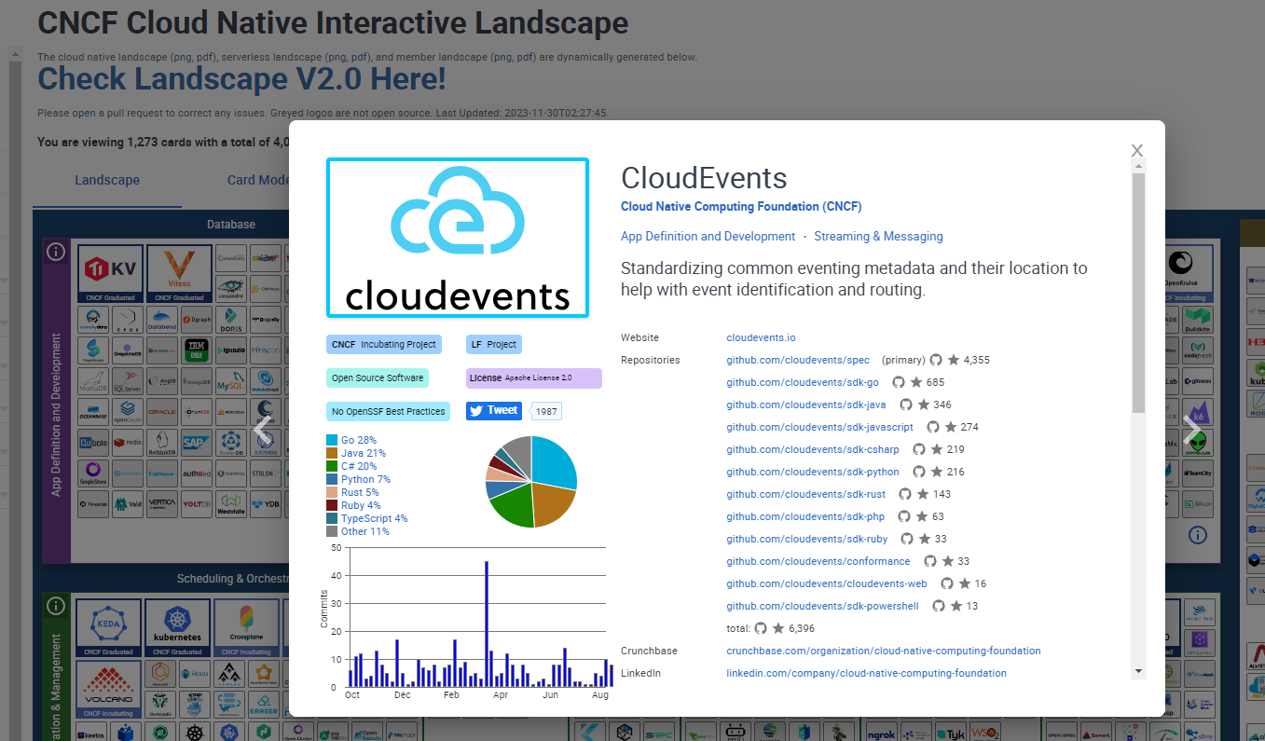Click GitHub icon next to sdk-php repository

(904, 516)
